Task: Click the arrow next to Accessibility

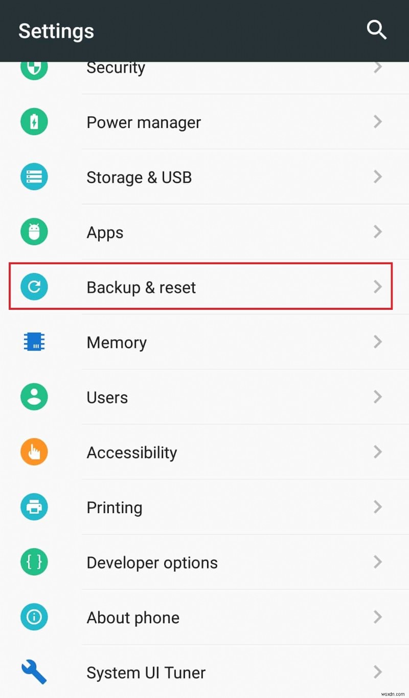Action: [377, 452]
